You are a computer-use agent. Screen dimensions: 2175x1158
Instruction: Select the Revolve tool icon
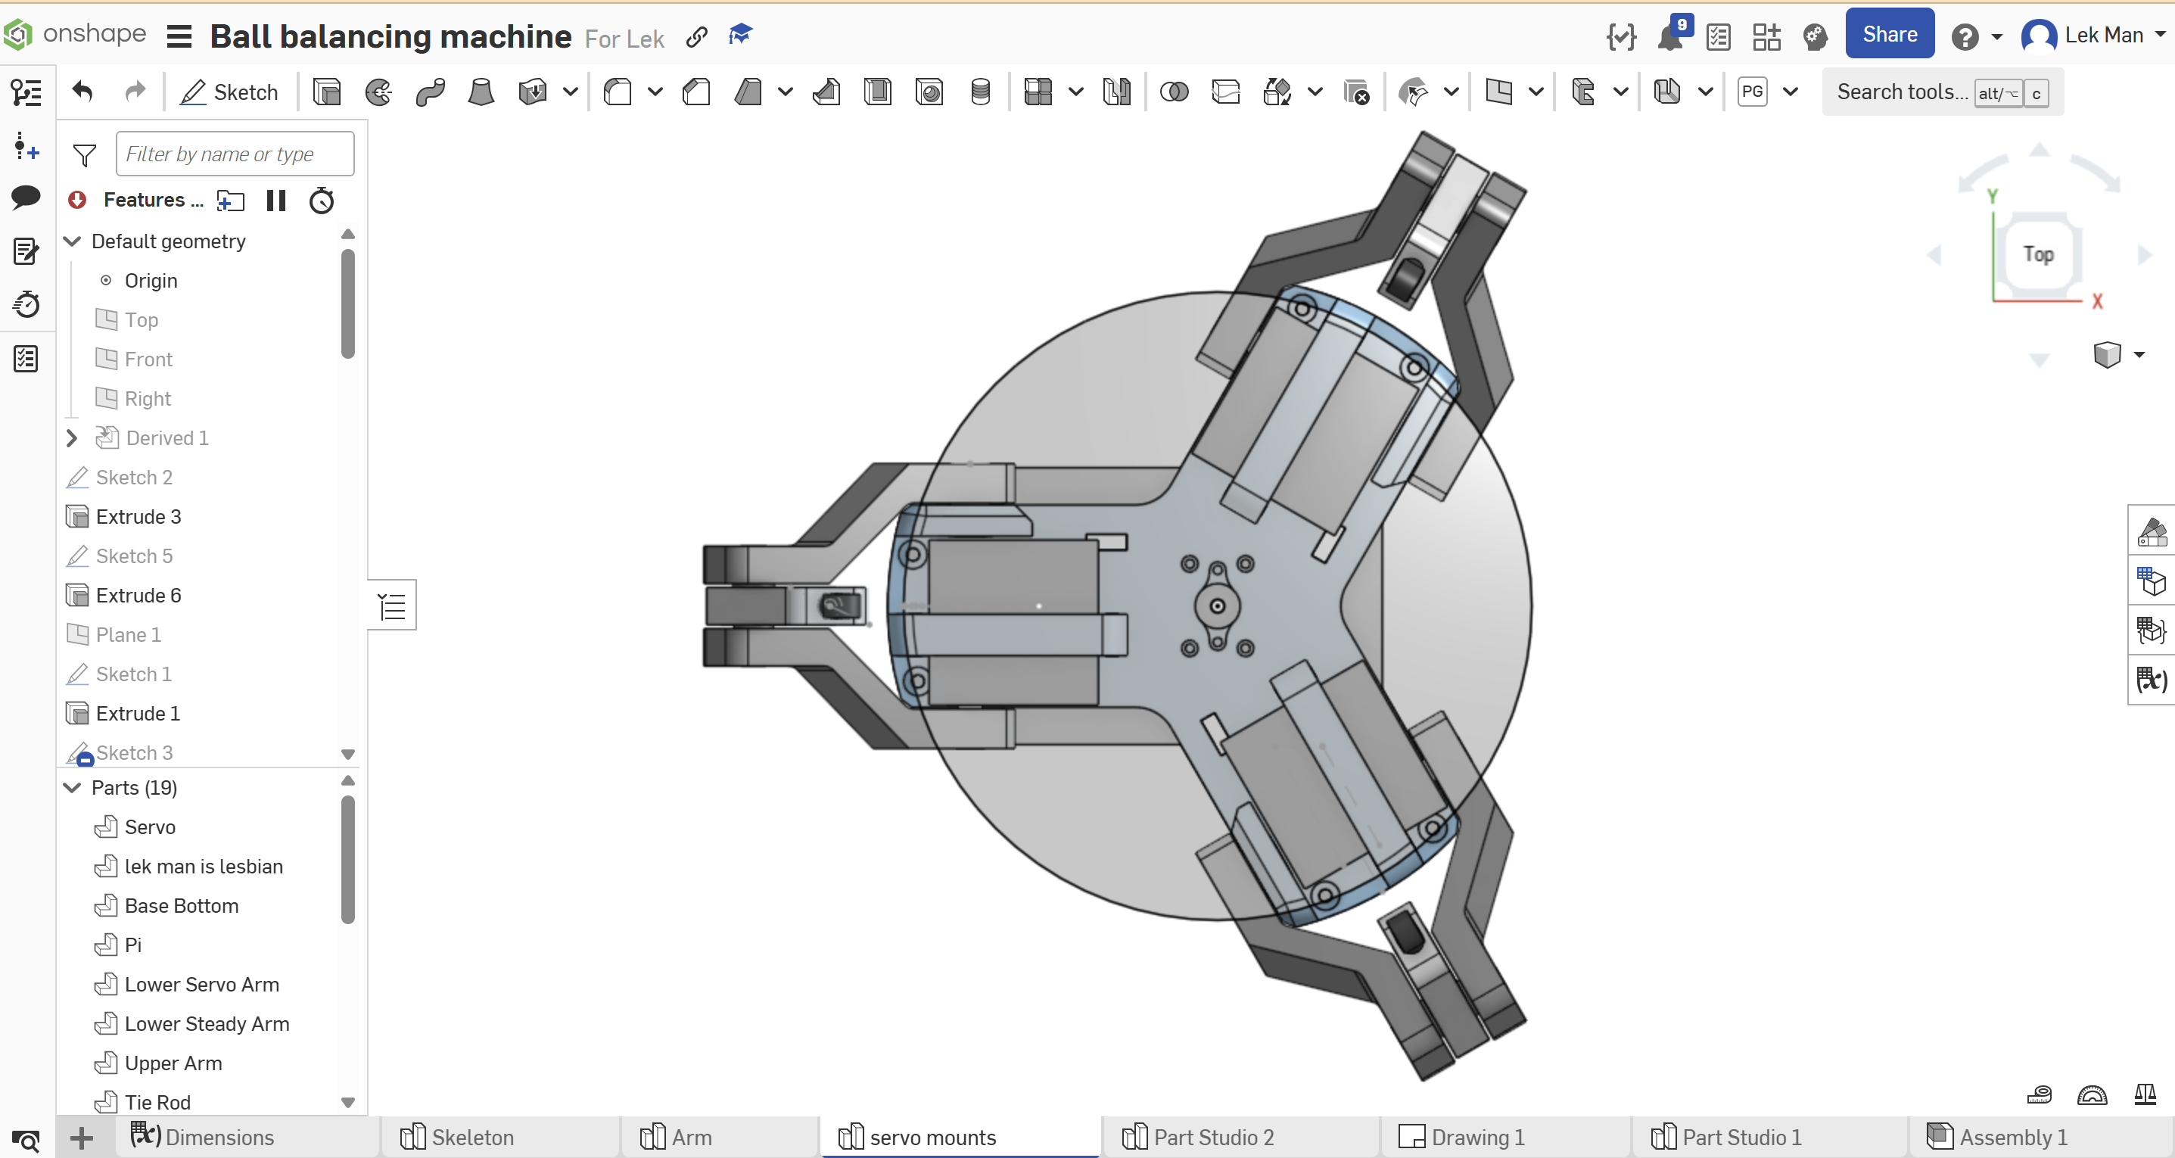[378, 92]
